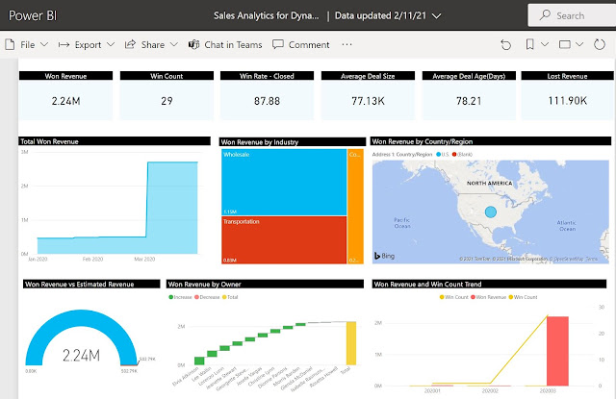The width and height of the screenshot is (616, 399).
Task: Select the Lost Revenue 111.90K card
Action: pos(567,95)
